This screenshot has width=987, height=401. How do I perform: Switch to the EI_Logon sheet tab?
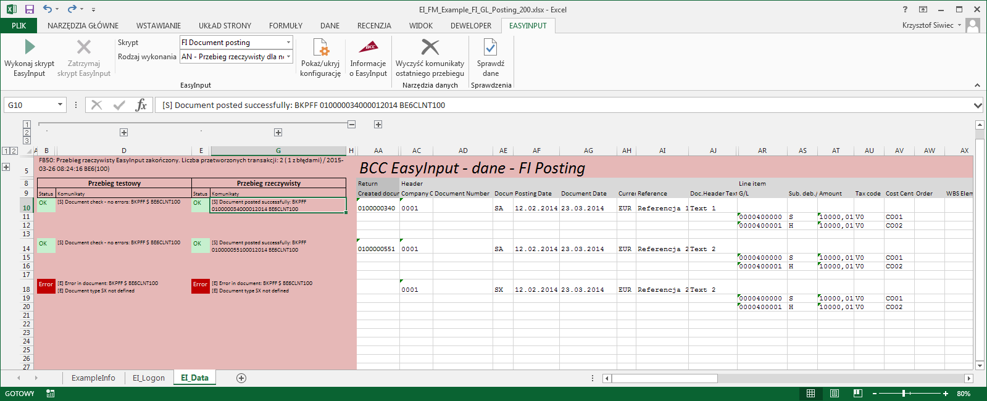[x=149, y=378]
